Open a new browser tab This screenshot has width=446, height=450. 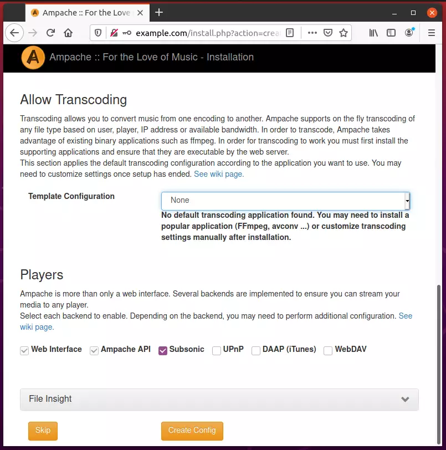pos(159,12)
